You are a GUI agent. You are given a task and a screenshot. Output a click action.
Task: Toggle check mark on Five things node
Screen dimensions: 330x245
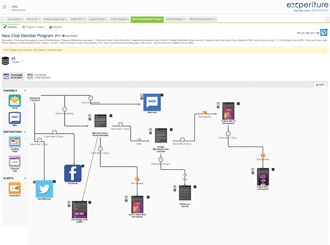click(69, 206)
